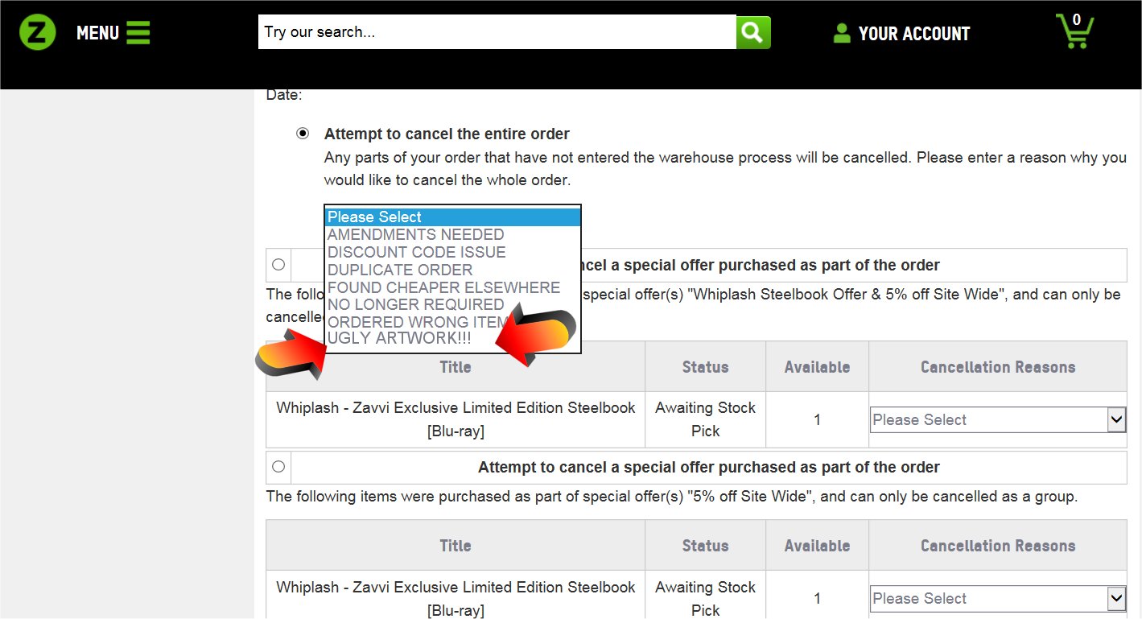Click Whiplash Steelbook title in first table
The height and width of the screenshot is (619, 1142).
[x=456, y=419]
